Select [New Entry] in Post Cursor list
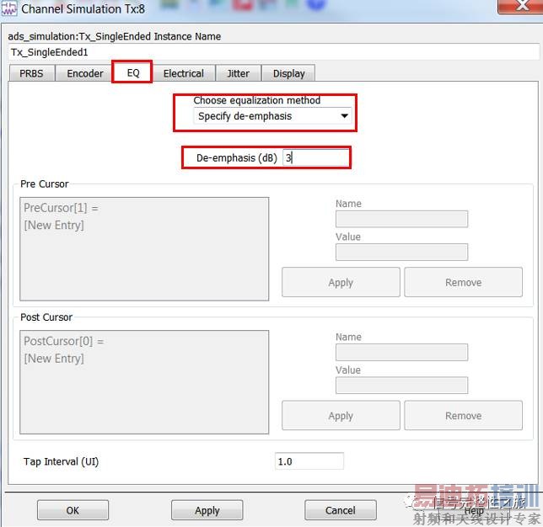This screenshot has width=543, height=527. [54, 359]
